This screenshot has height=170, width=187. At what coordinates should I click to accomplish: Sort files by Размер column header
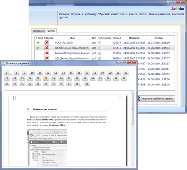[x=117, y=38]
